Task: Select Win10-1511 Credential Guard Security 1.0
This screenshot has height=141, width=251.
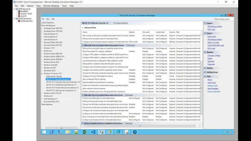Action: click(x=61, y=85)
